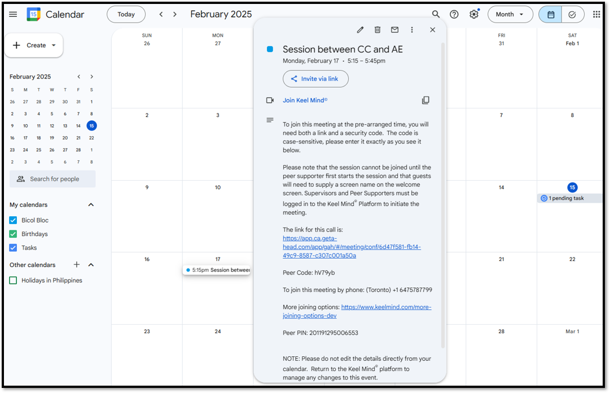This screenshot has width=610, height=393.
Task: Open Google apps grid icon
Action: 596,14
